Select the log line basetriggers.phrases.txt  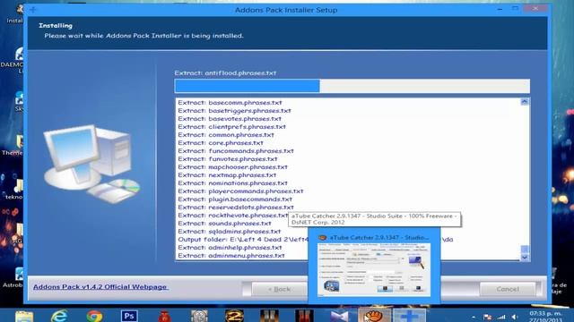point(234,111)
